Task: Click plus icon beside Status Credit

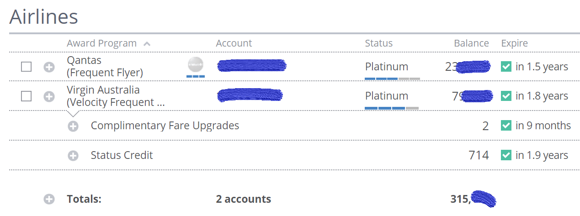Action: tap(73, 156)
